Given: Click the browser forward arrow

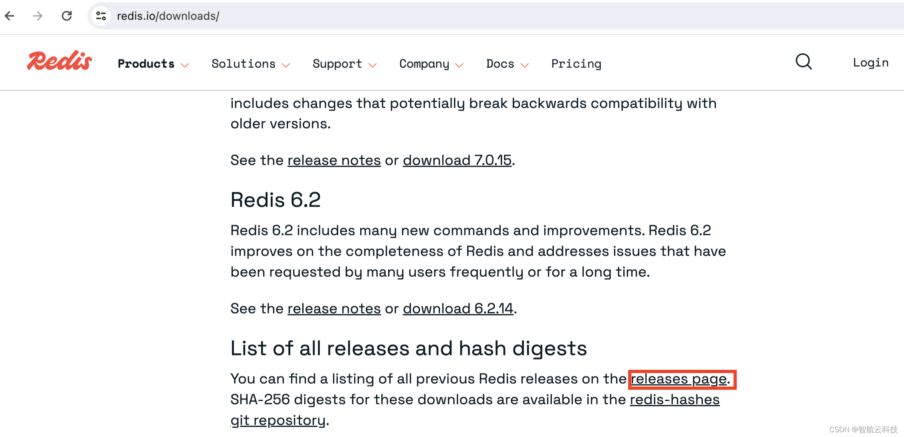Looking at the screenshot, I should (38, 16).
